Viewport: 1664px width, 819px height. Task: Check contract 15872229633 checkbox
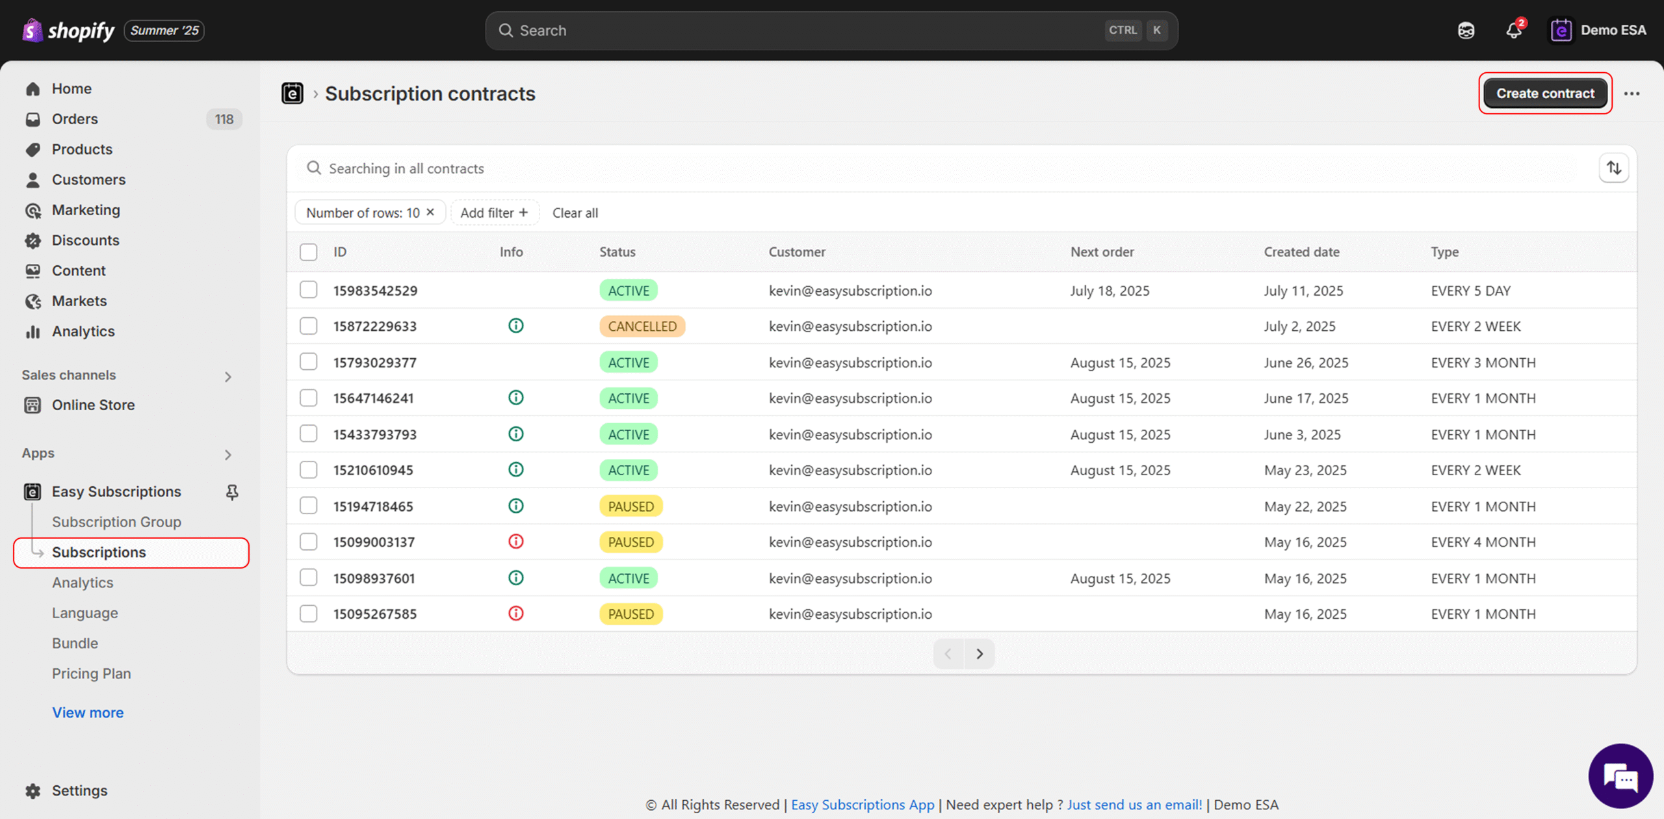(x=308, y=326)
